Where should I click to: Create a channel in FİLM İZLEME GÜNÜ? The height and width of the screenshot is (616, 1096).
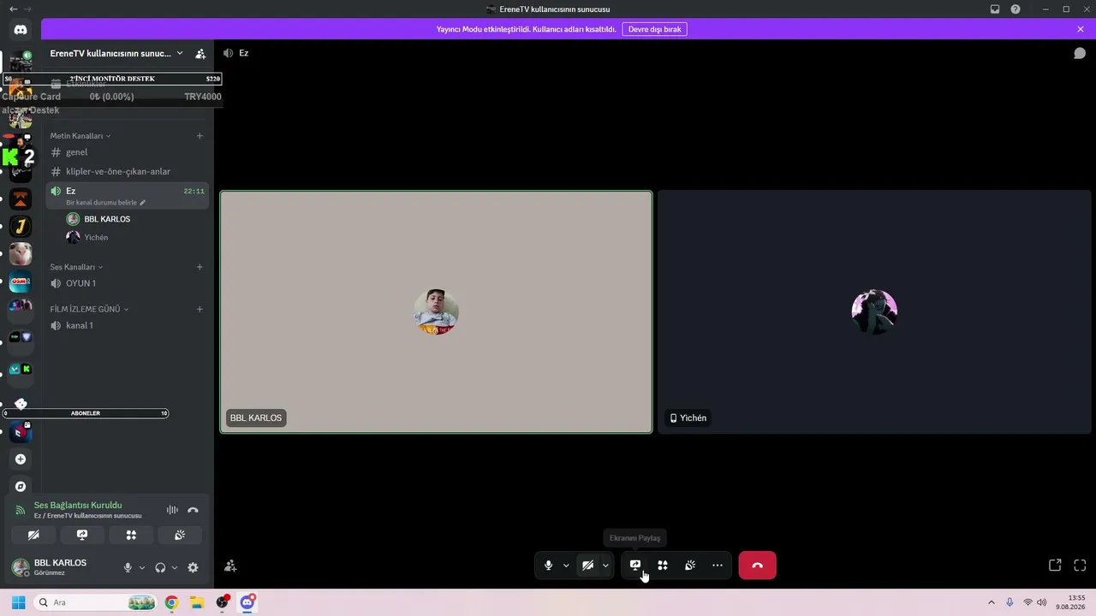click(200, 309)
